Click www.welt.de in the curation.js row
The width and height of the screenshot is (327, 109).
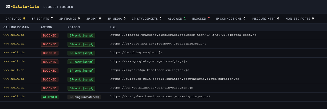coord(14,79)
